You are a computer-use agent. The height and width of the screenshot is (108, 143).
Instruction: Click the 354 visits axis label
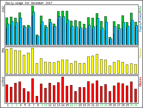[3, 50]
